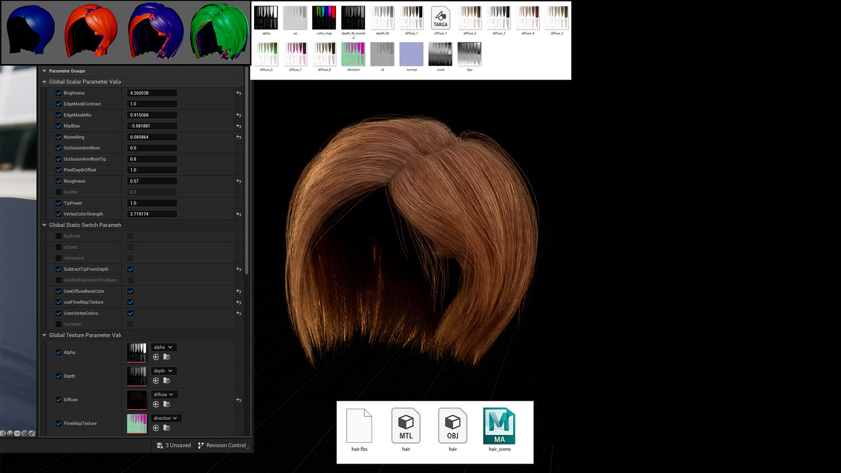This screenshot has width=841, height=473.
Task: Open the alpha texture dropdown
Action: 163,347
